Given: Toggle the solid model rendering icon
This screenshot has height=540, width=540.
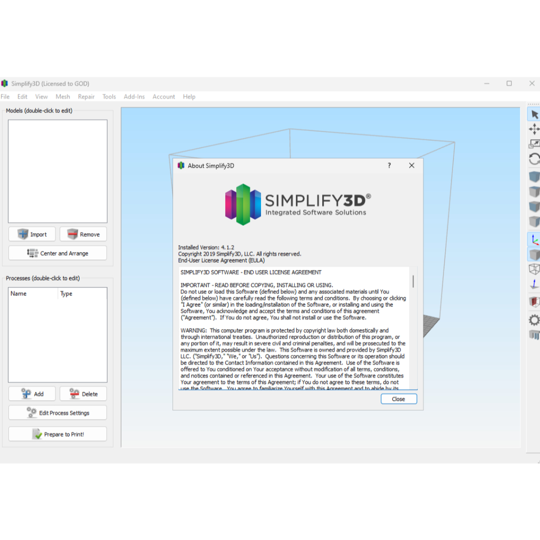Looking at the screenshot, I should [534, 255].
